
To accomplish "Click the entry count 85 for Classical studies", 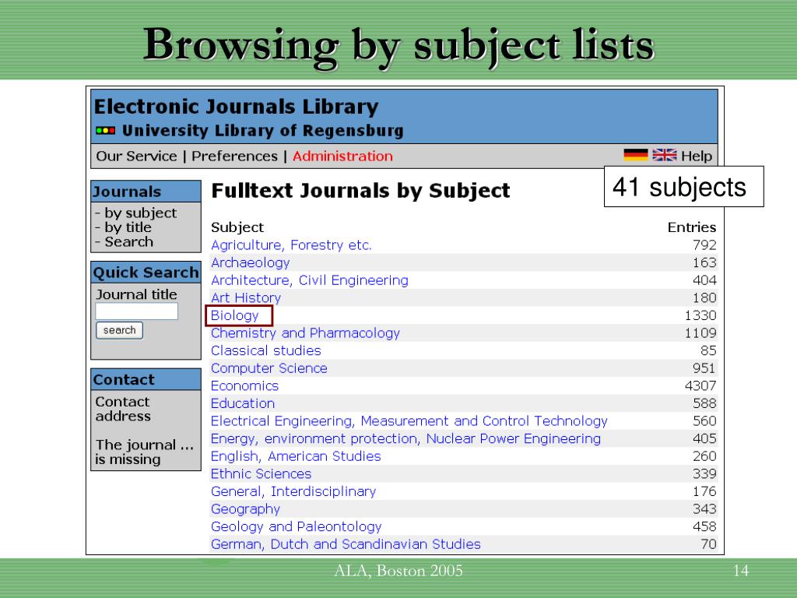I will 708,351.
